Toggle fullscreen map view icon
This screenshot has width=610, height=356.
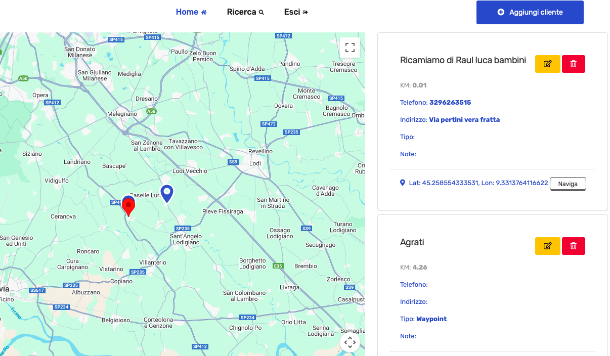[x=350, y=48]
